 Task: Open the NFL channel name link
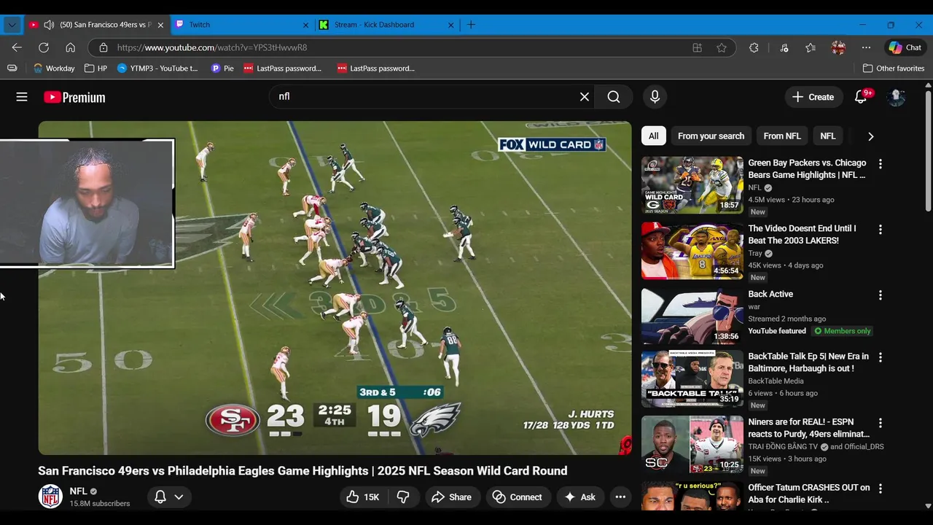[x=78, y=491]
